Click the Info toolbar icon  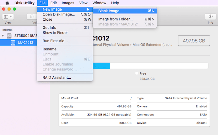pos(210,17)
